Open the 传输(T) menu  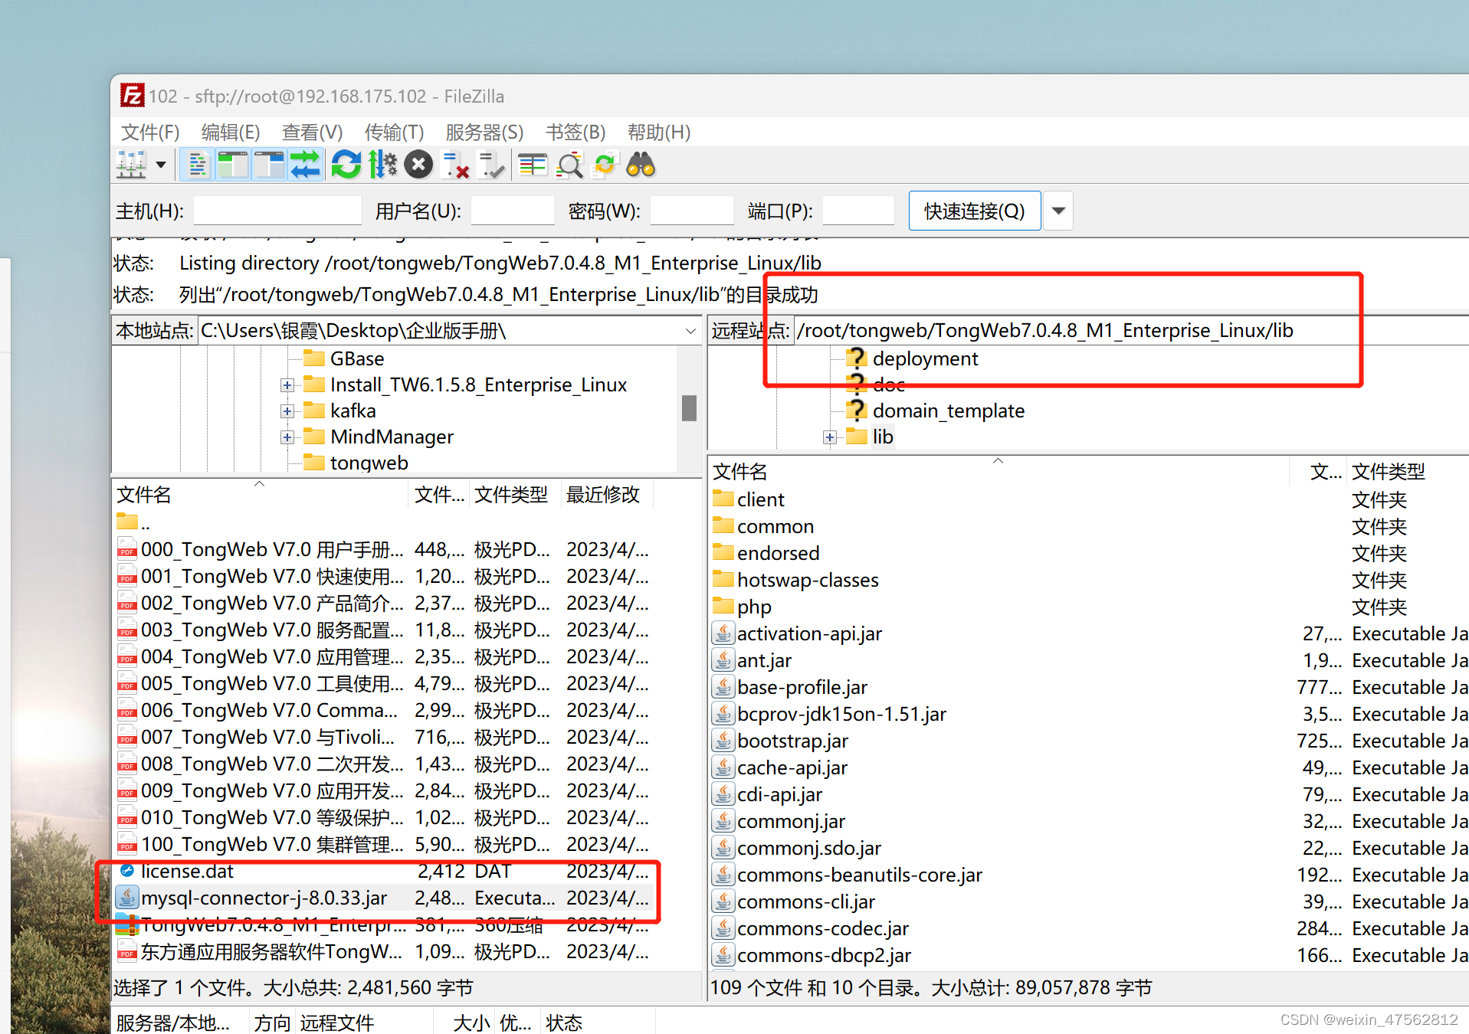394,132
